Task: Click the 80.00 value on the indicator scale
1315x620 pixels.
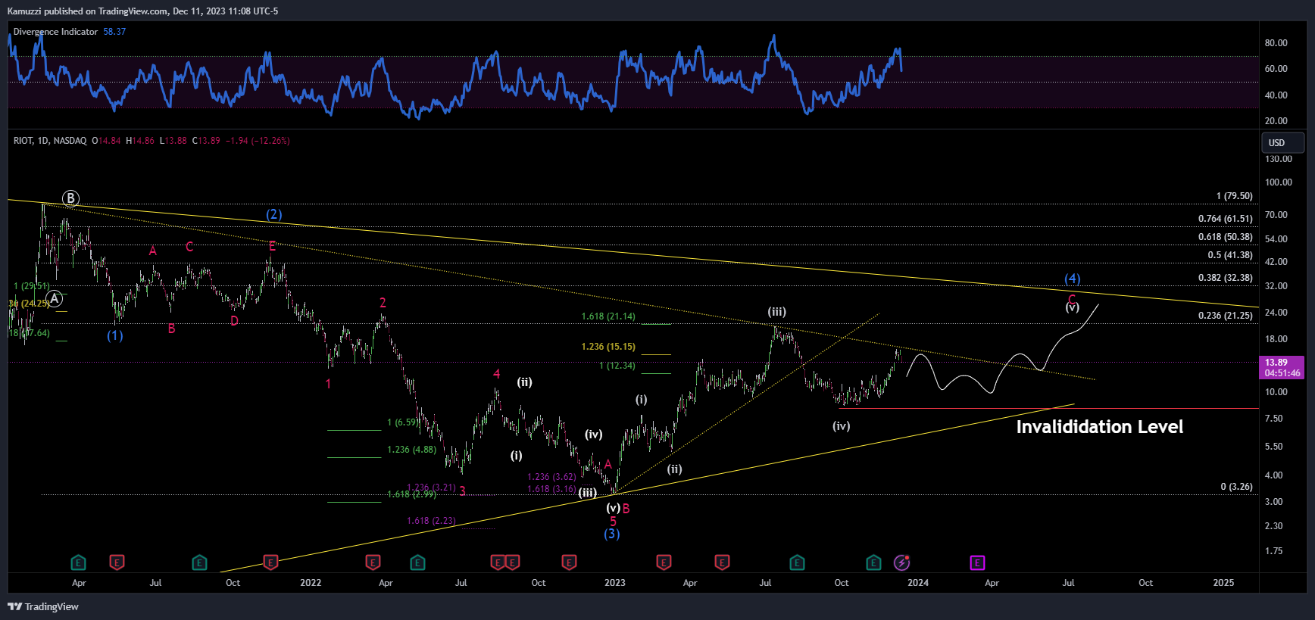Action: pyautogui.click(x=1276, y=43)
